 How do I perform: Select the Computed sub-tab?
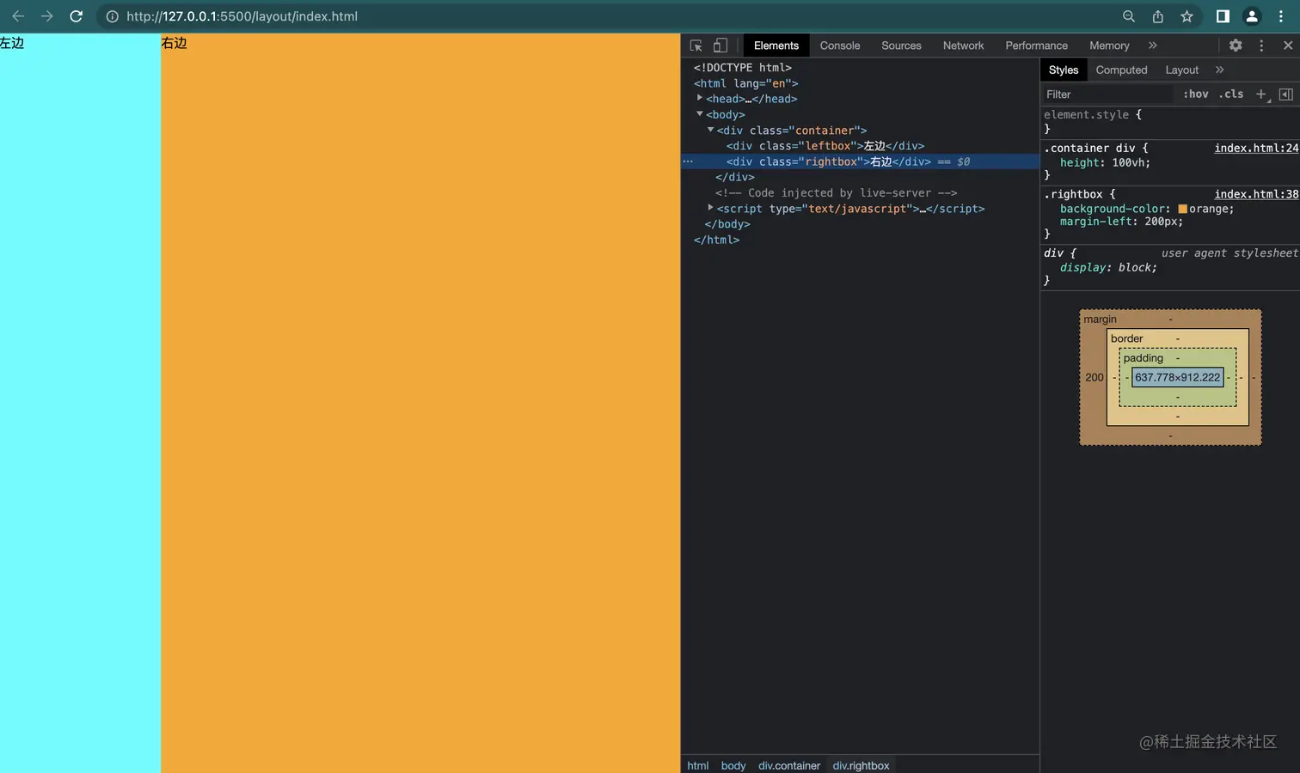(1121, 70)
